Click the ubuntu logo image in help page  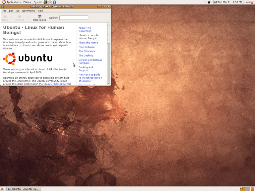pyautogui.click(x=27, y=59)
